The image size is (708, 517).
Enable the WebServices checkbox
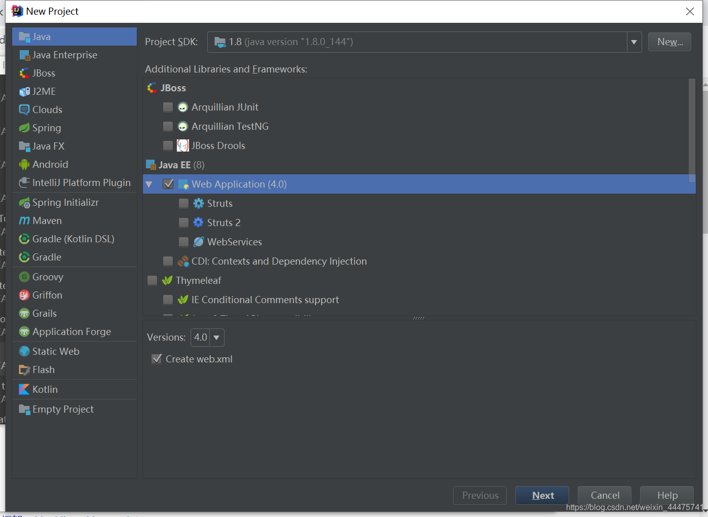(183, 242)
